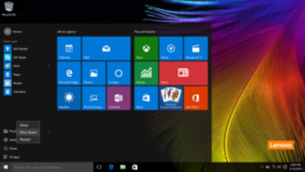Viewport: 305px width, 172px height.
Task: Open File Explorer from the taskbar
Action: click(123, 167)
